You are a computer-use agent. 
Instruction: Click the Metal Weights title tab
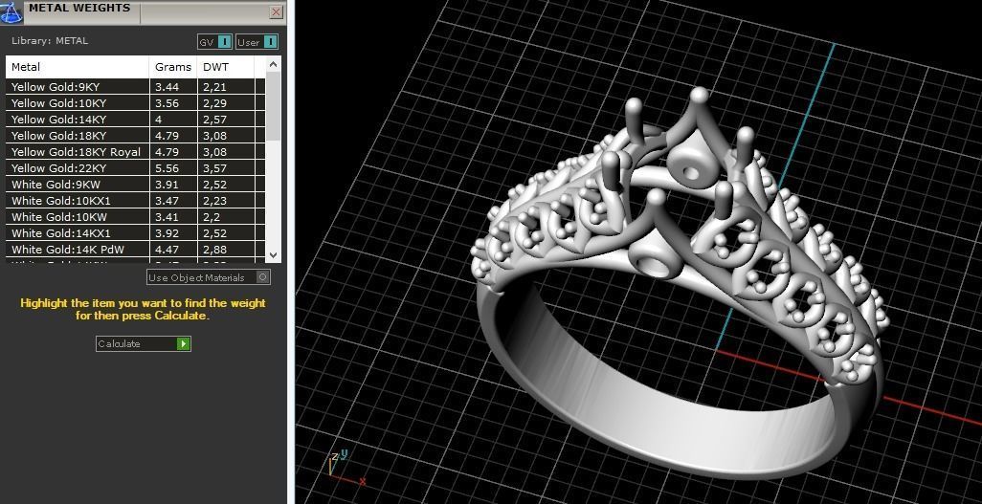pos(79,9)
